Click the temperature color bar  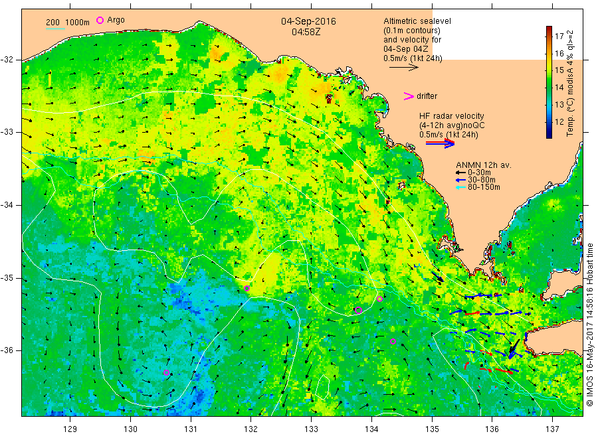pyautogui.click(x=549, y=82)
